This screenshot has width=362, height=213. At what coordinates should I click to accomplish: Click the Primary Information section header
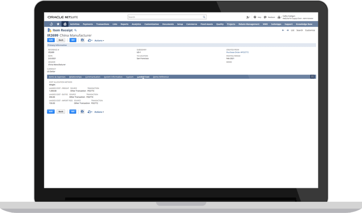point(181,45)
